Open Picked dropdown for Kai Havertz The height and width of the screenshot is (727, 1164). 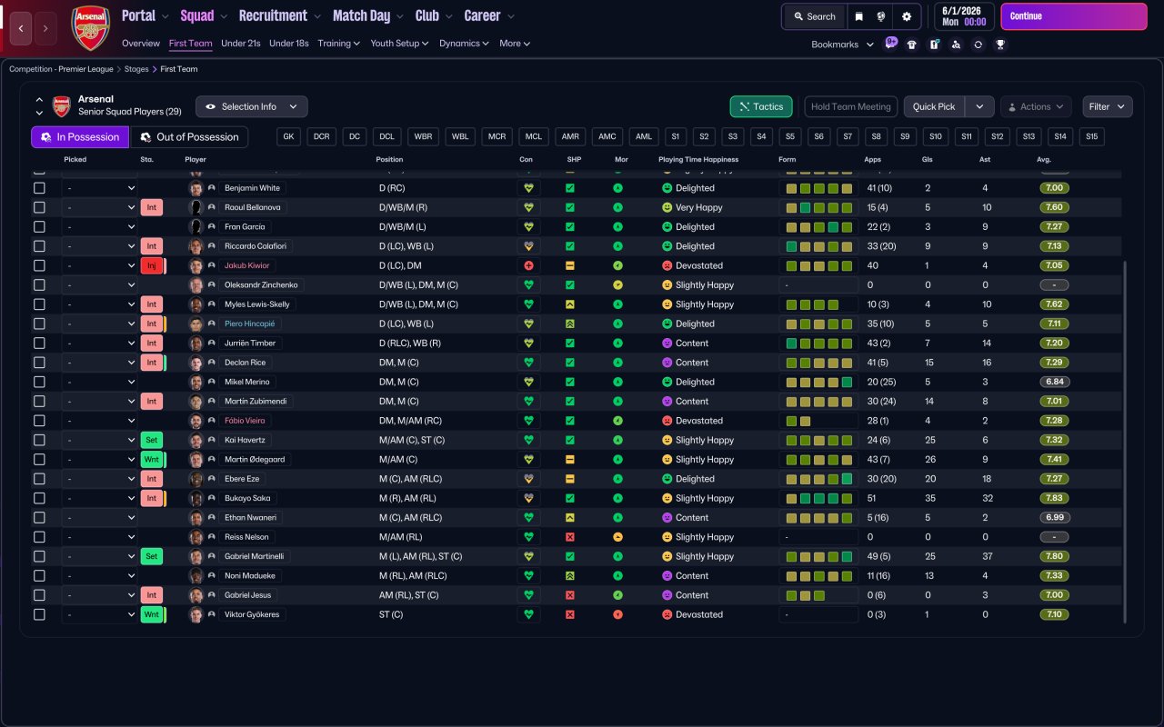pos(100,440)
